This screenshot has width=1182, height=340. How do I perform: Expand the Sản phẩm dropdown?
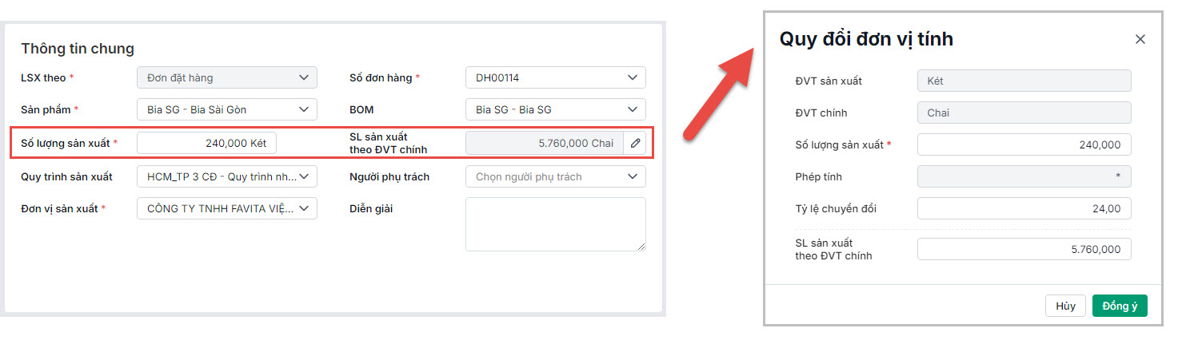[227, 109]
